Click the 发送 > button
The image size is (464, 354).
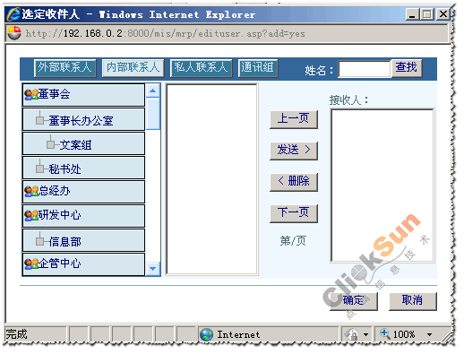[x=294, y=151]
